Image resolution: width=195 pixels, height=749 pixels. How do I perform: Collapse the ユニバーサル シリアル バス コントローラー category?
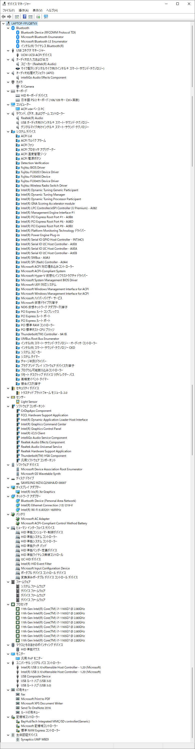point(8,663)
